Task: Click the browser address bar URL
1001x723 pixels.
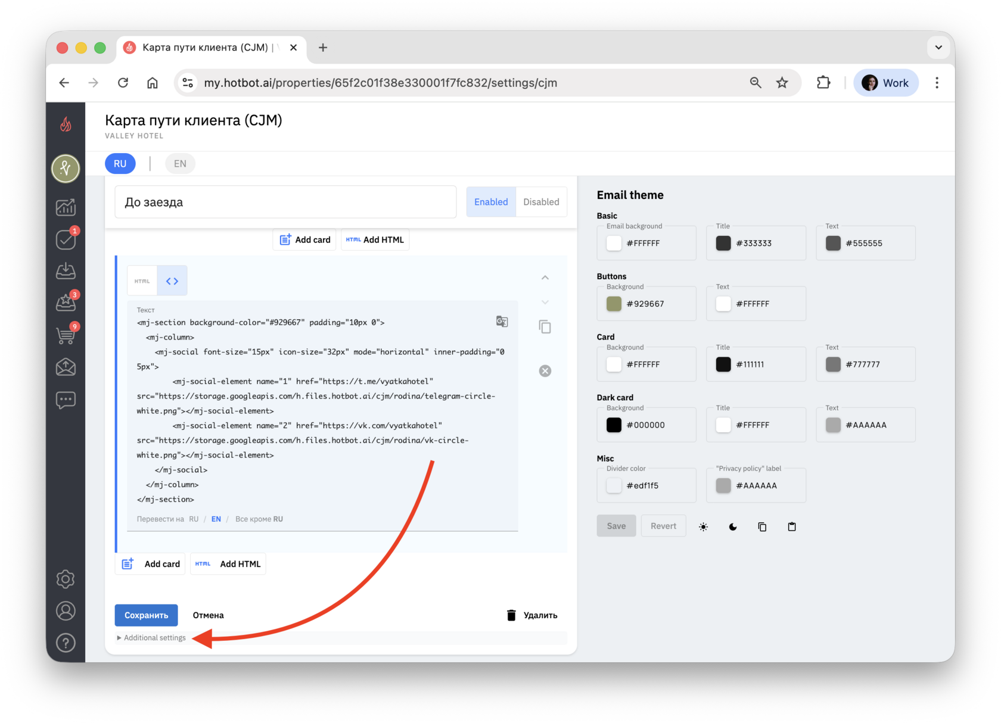Action: coord(381,83)
